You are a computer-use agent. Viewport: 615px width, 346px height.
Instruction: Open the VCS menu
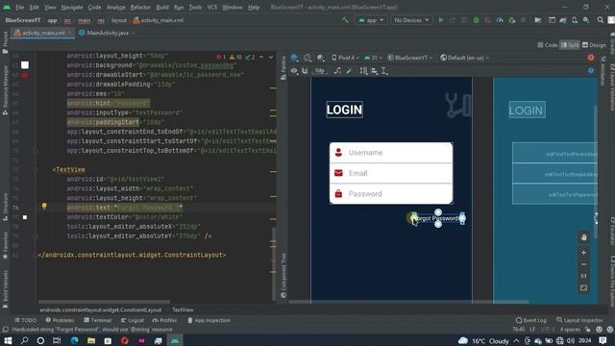(212, 7)
